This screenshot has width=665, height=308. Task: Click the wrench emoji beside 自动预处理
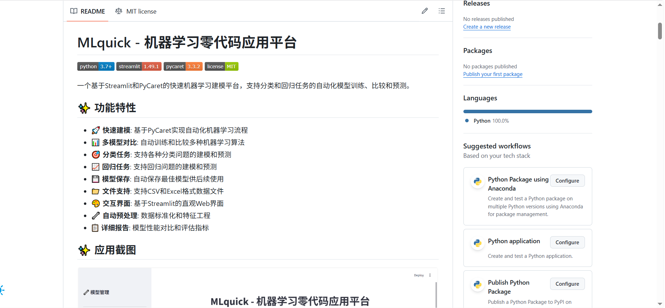(96, 216)
